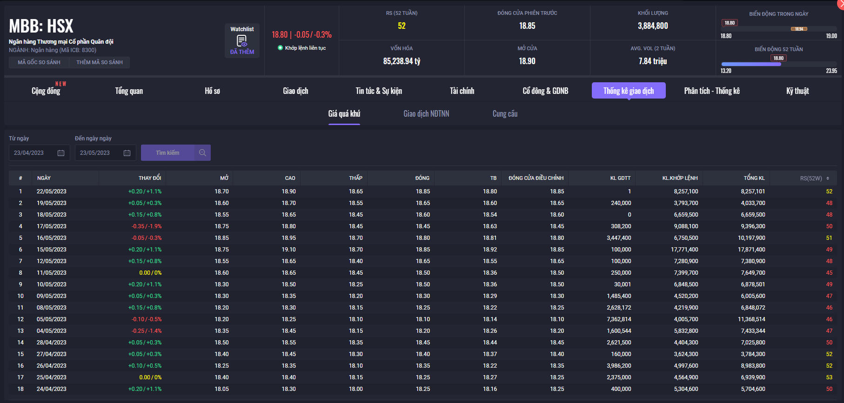The width and height of the screenshot is (844, 403).
Task: Click the RS(52W) column sort arrows
Action: tap(828, 178)
